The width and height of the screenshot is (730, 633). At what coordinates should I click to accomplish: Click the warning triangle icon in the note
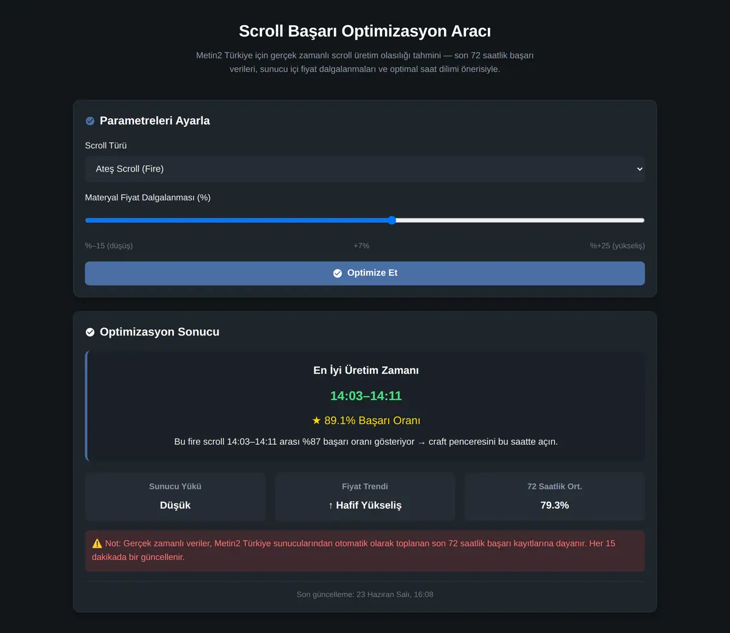(97, 543)
